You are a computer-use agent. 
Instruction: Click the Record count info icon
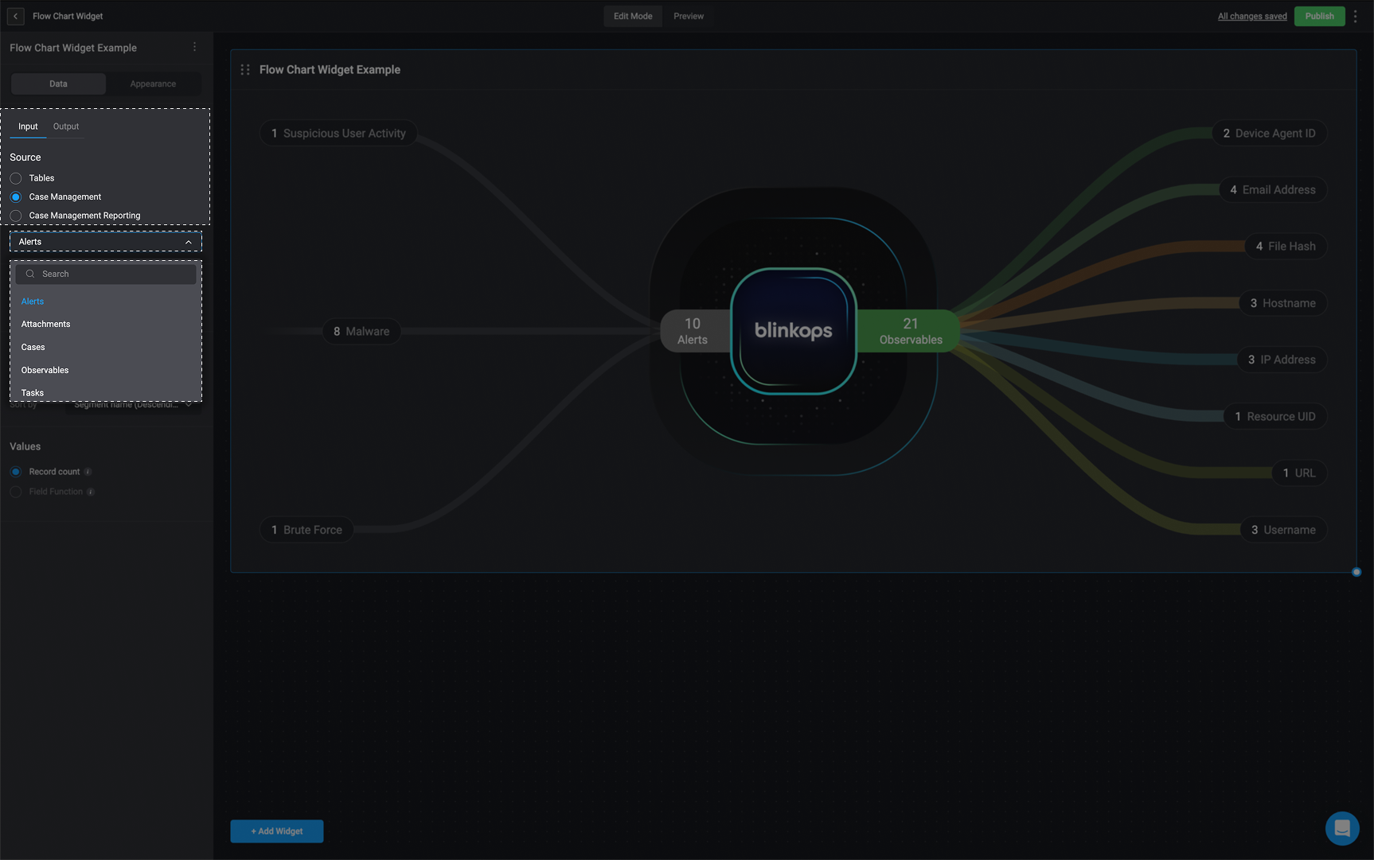(88, 472)
